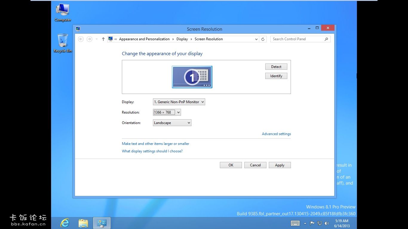The width and height of the screenshot is (408, 229).
Task: Open the volume speaker icon
Action: click(326, 223)
